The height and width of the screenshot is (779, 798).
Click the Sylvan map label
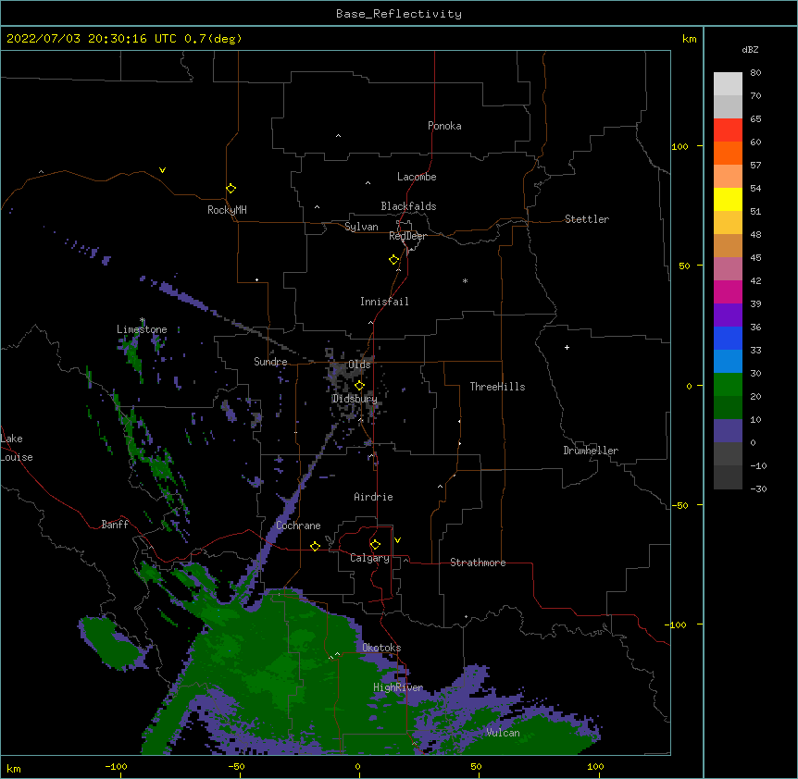(x=361, y=227)
